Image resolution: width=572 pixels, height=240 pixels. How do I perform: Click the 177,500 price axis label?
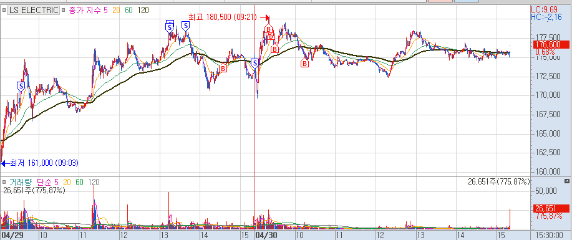click(x=547, y=37)
